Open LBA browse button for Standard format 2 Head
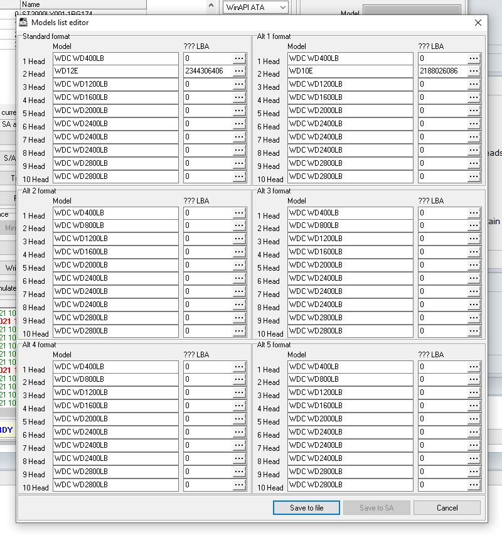 click(239, 71)
